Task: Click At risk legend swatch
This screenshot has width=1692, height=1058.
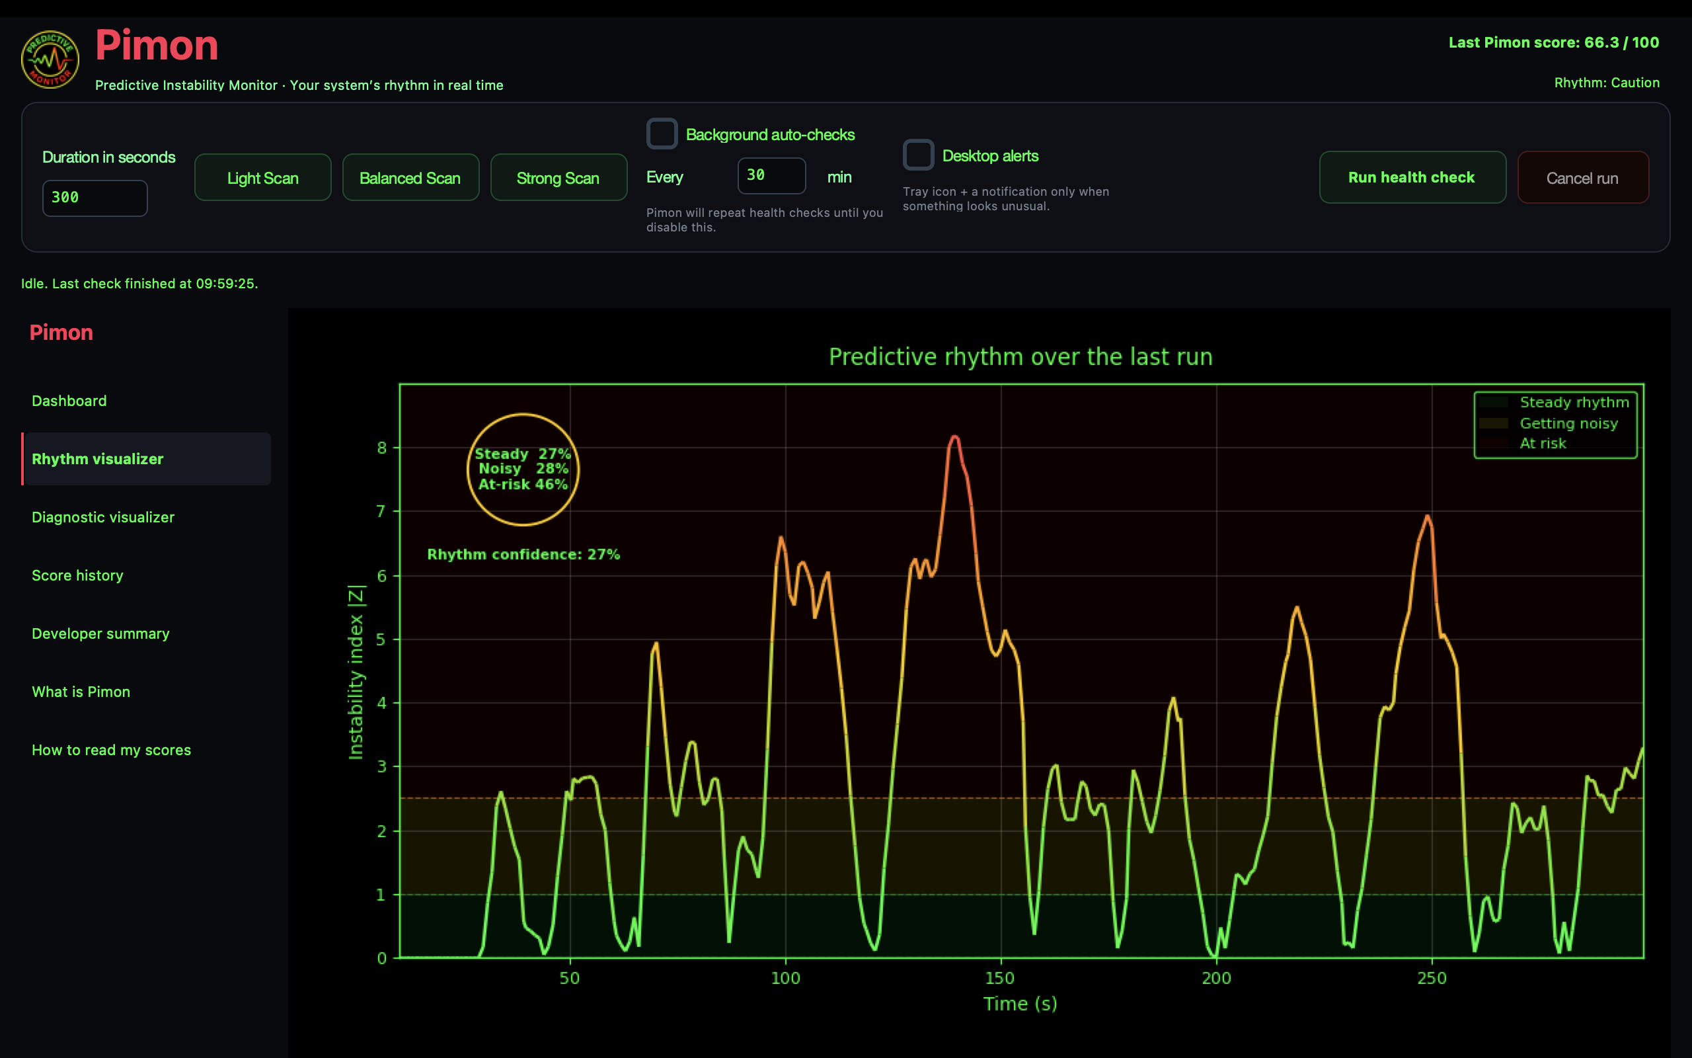Action: tap(1494, 444)
